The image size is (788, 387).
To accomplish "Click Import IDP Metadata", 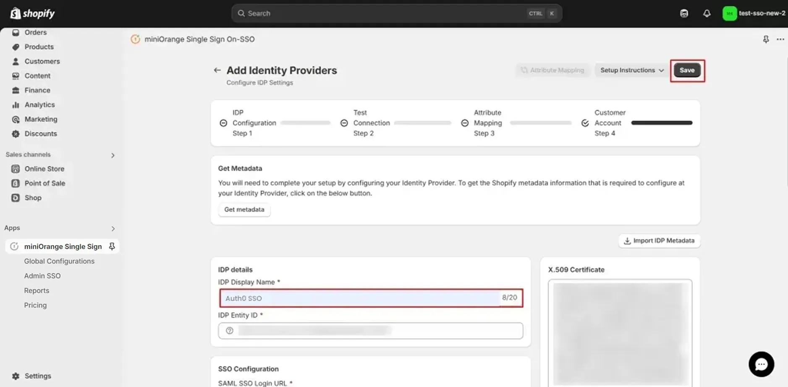I will [x=659, y=241].
